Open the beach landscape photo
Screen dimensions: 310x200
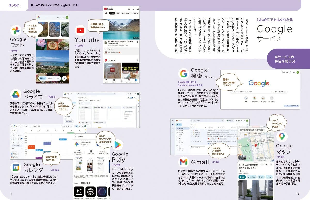pyautogui.click(x=52, y=61)
